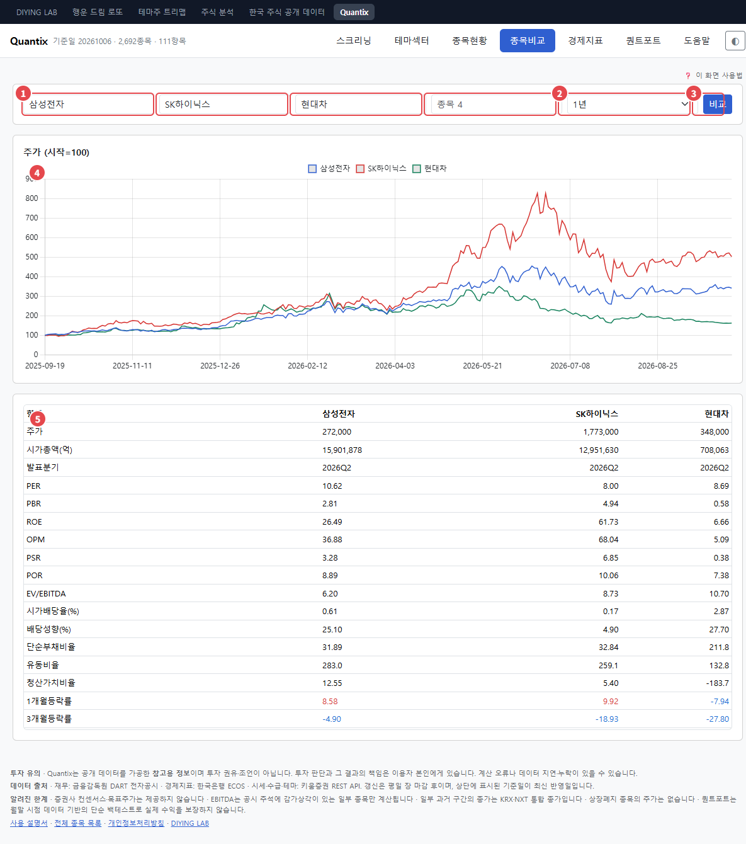Click the SK하이닉스 table column header
Image resolution: width=746 pixels, height=844 pixels.
tap(597, 414)
